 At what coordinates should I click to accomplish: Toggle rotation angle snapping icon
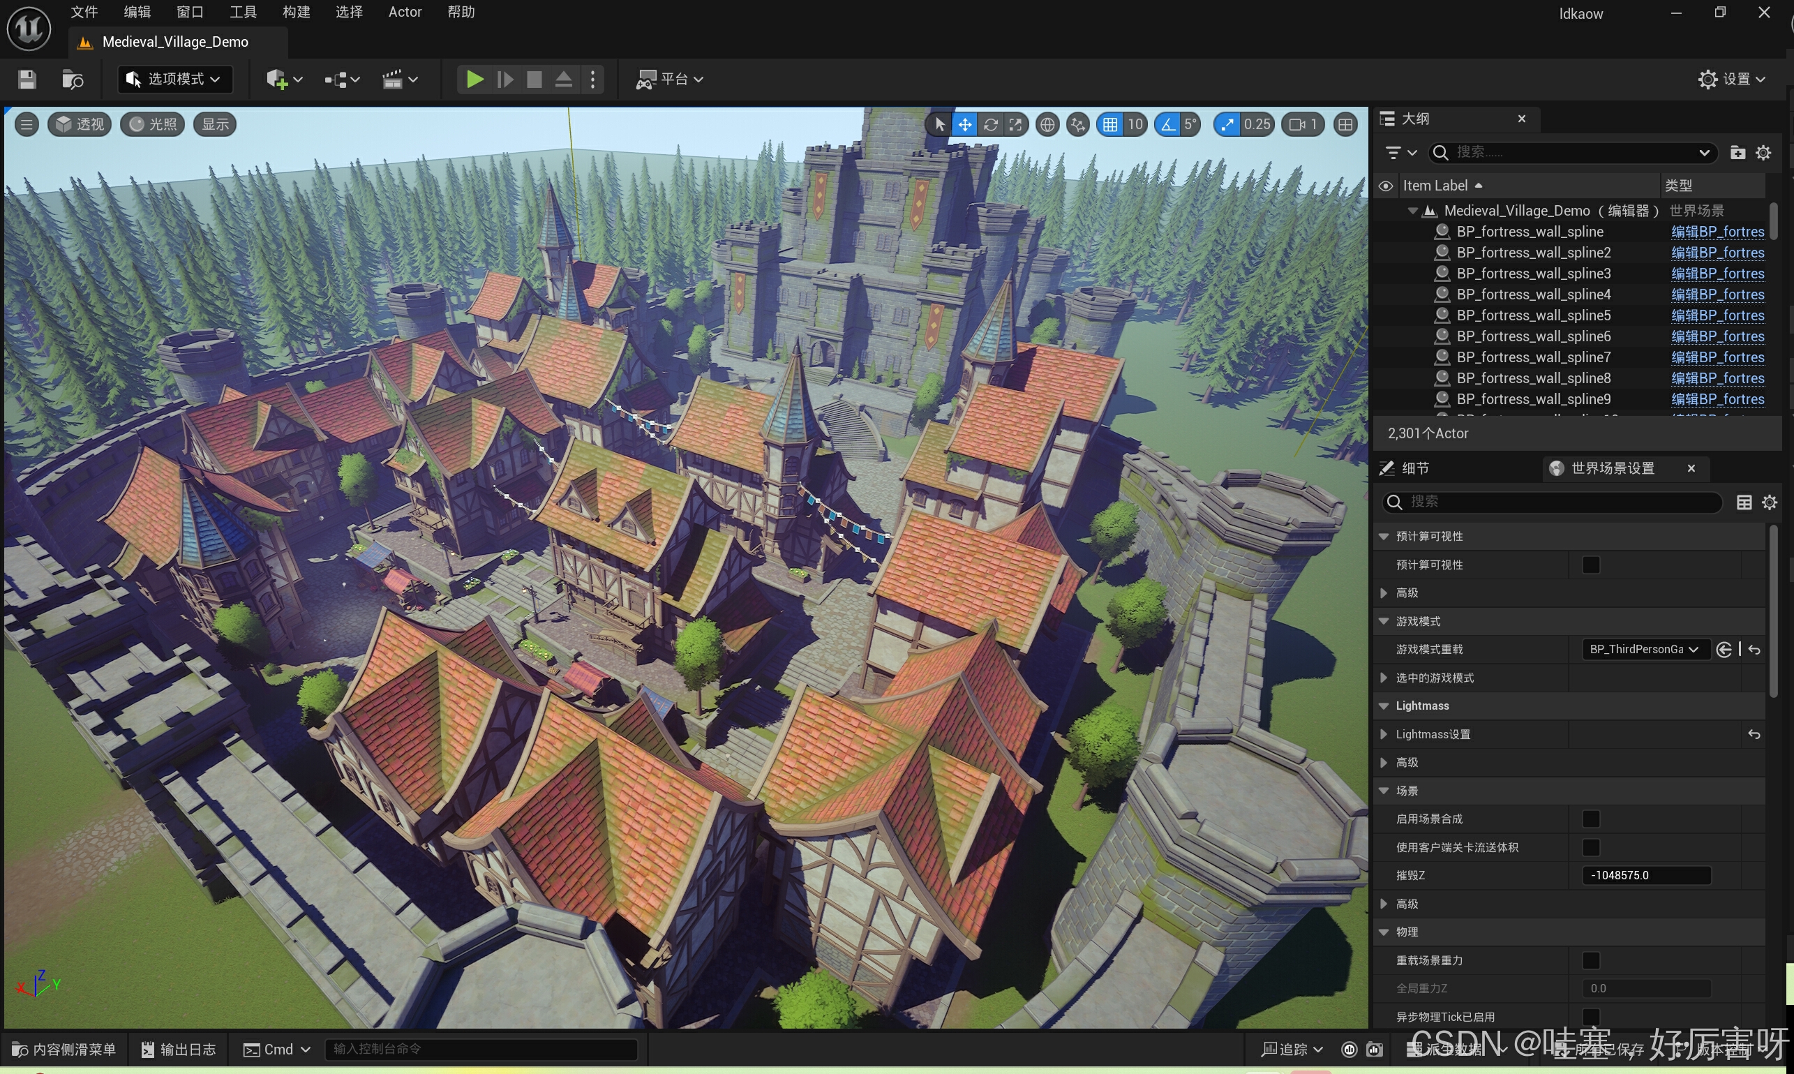click(x=1167, y=124)
